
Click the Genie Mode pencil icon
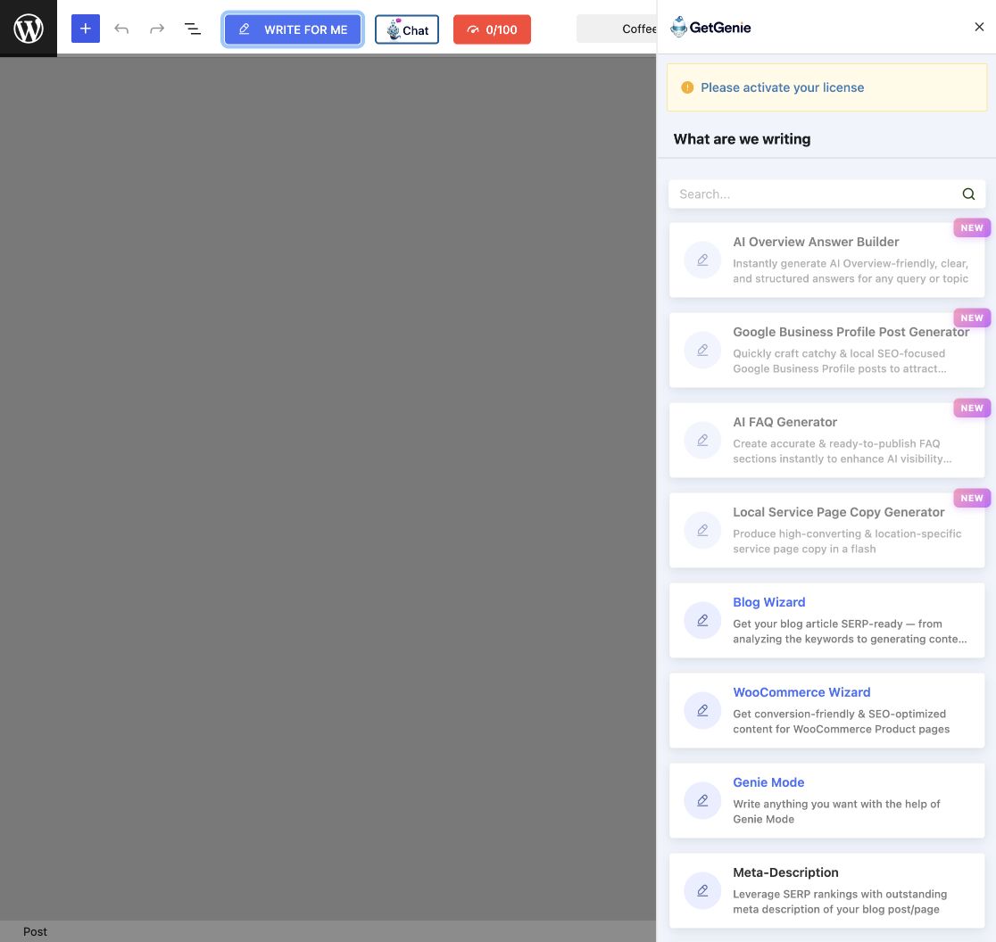702,800
